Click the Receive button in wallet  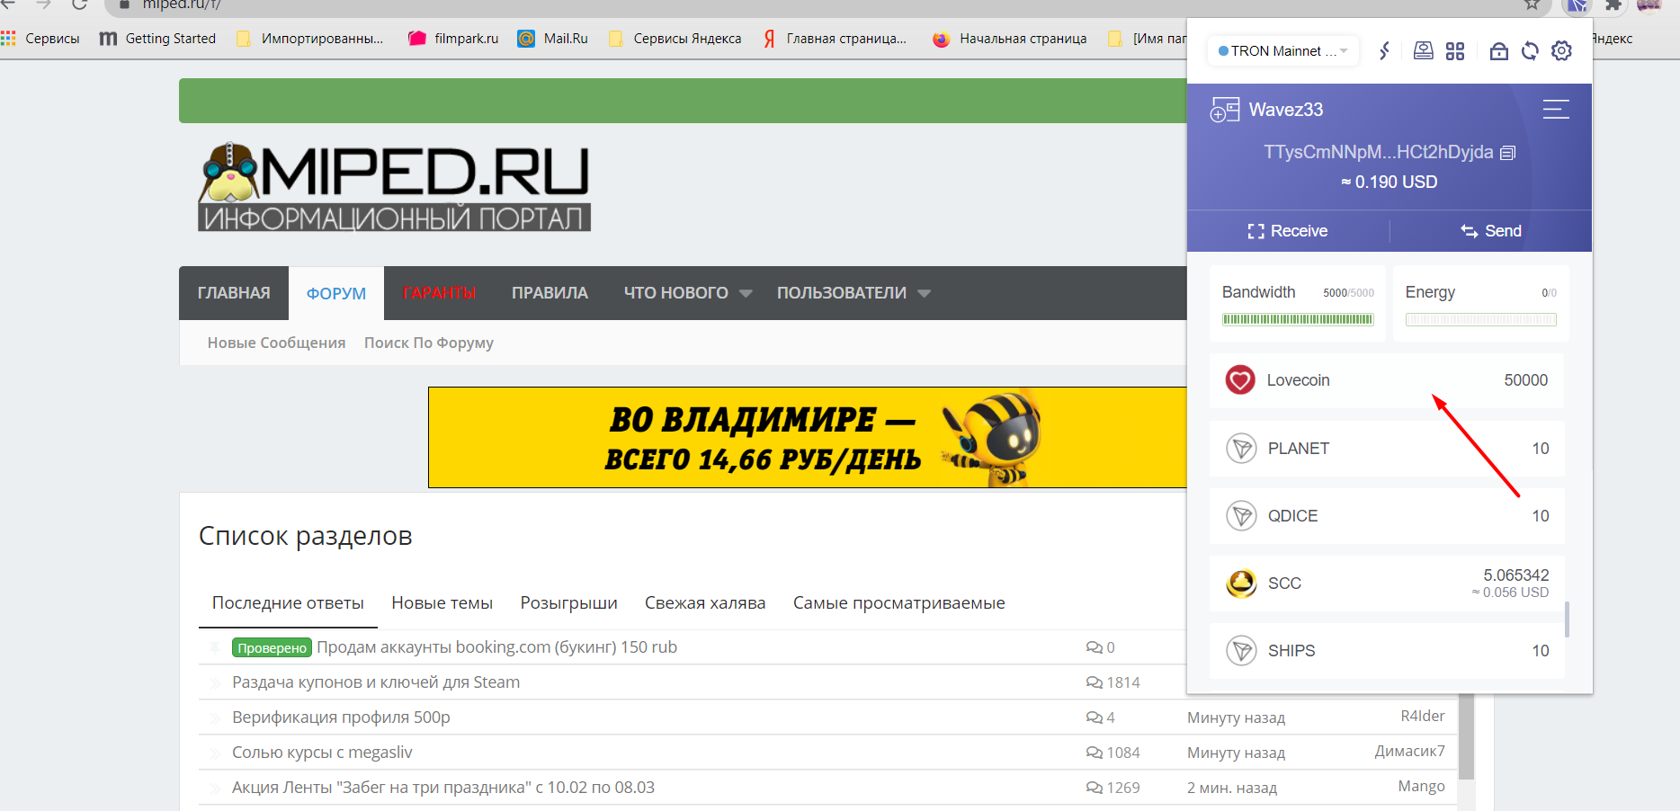tap(1288, 231)
